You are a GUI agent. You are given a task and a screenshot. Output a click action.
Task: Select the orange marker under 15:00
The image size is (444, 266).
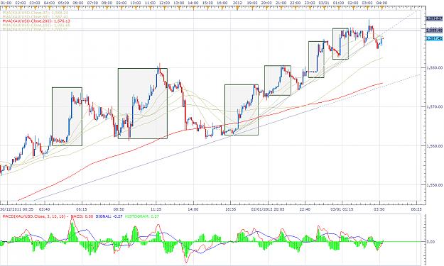[208, 9]
